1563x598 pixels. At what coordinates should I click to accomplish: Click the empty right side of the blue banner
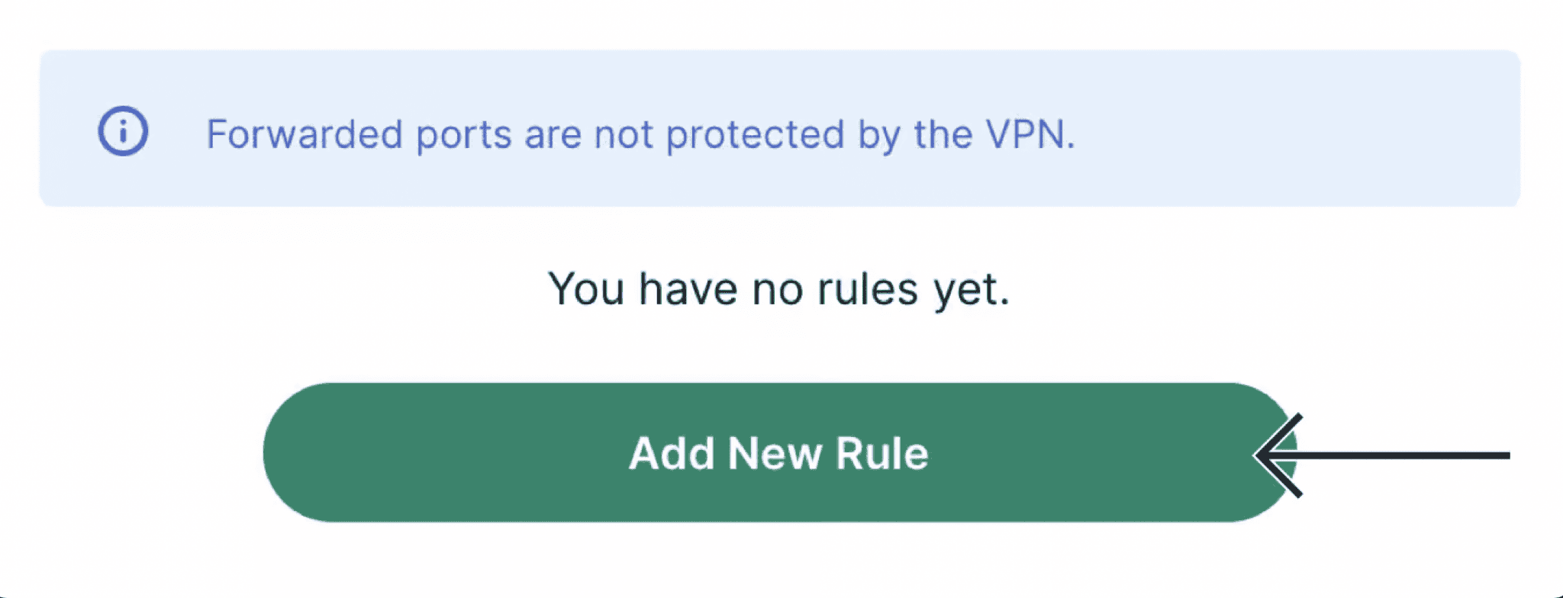click(1297, 130)
